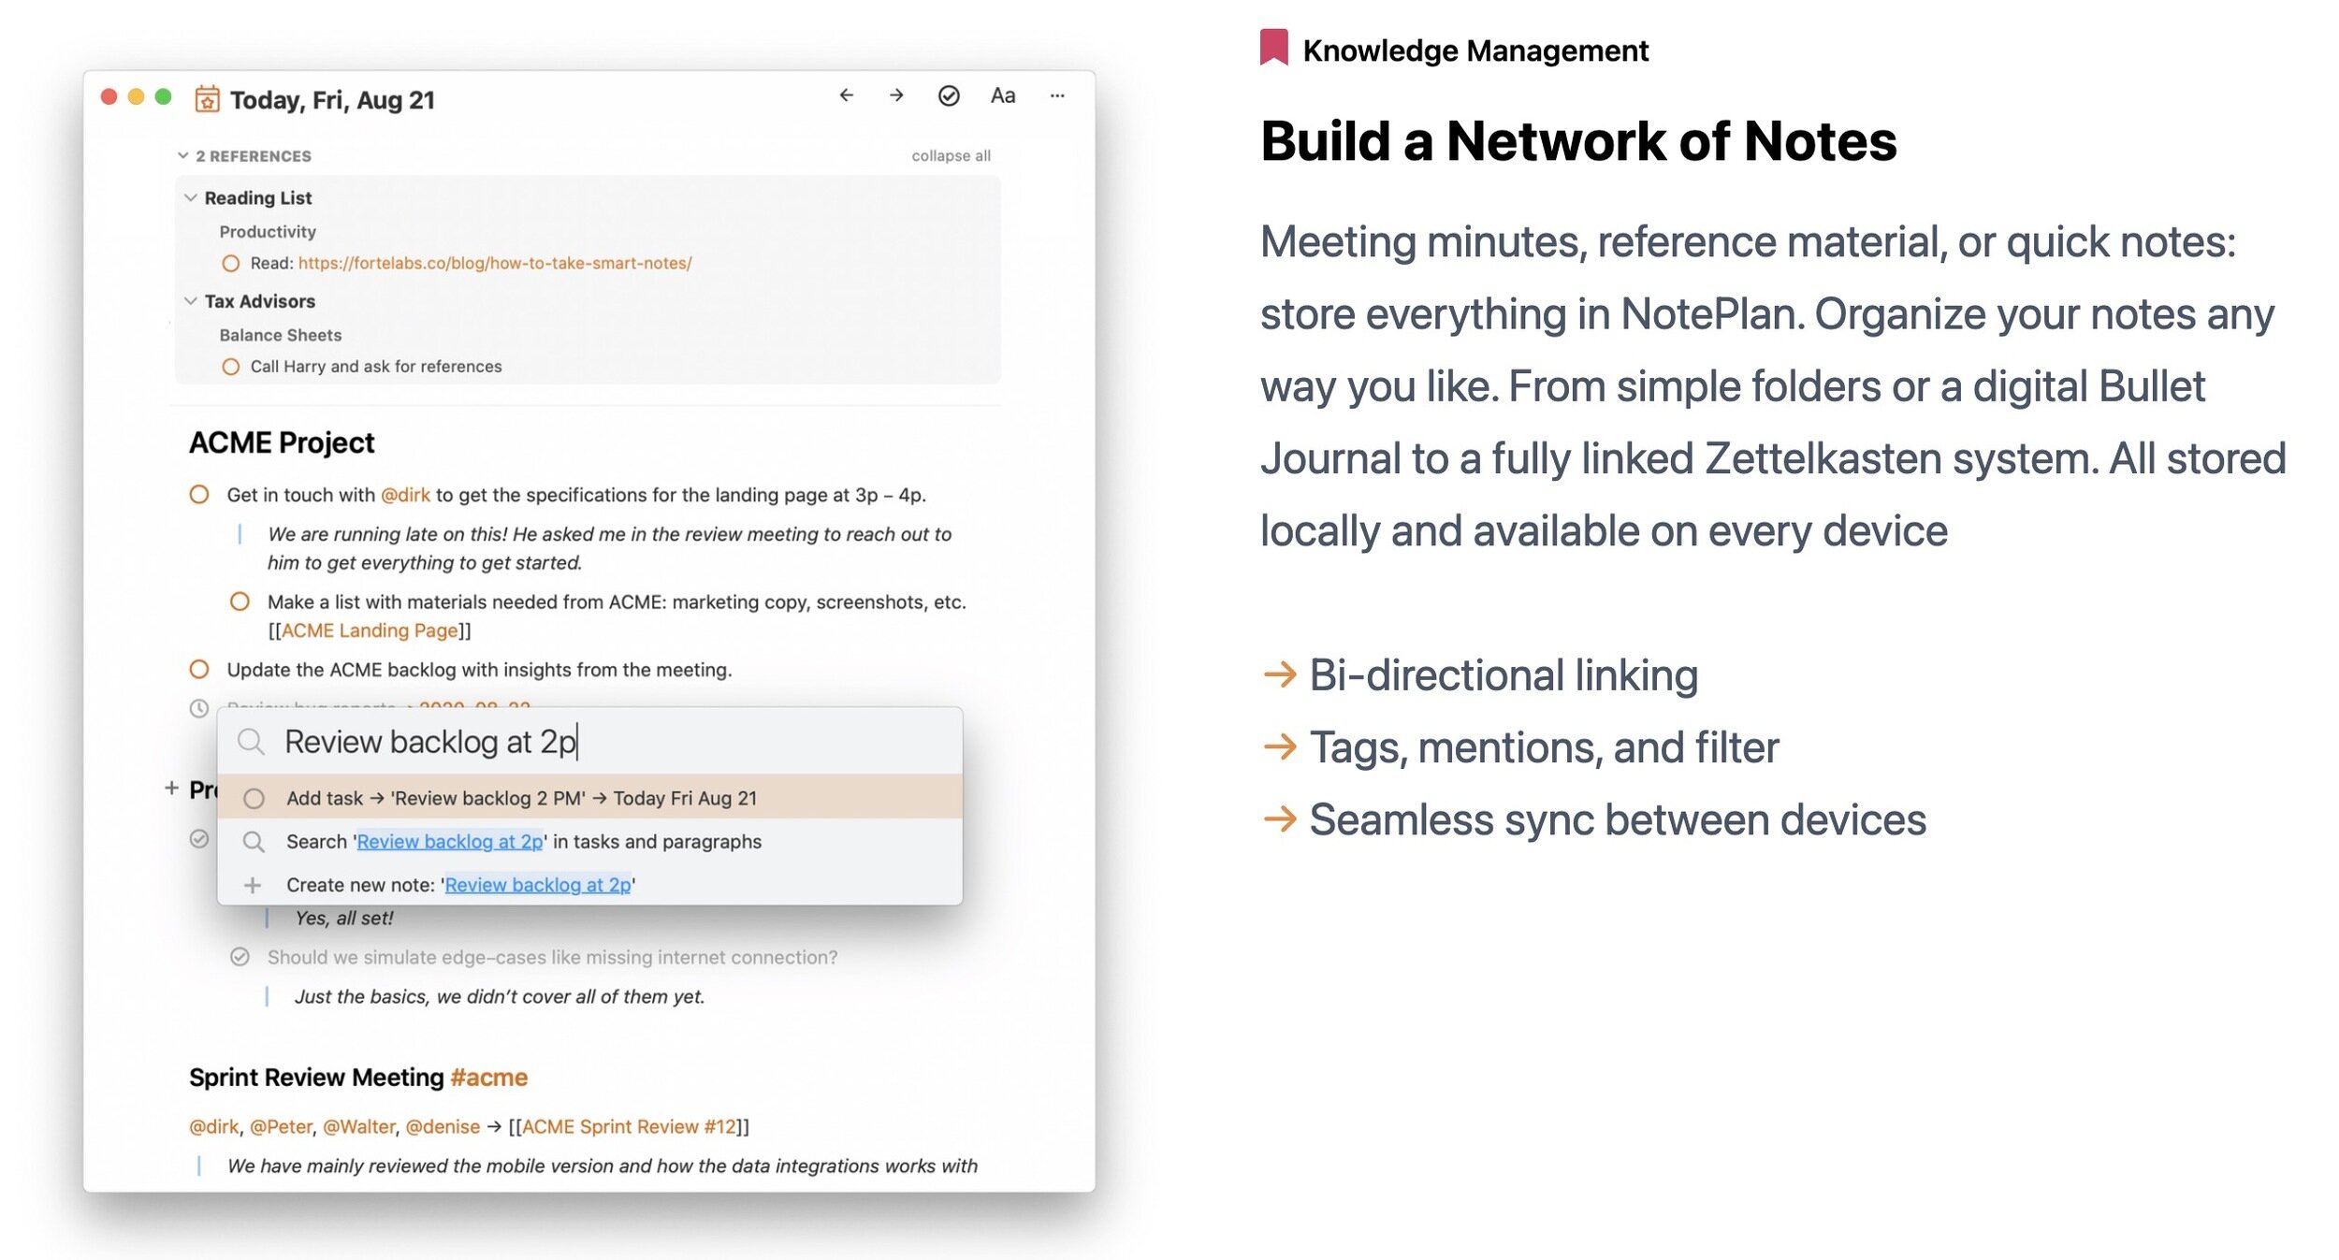This screenshot has height=1260, width=2339.
Task: Open the ACME Landing Page wiki link
Action: [x=370, y=631]
